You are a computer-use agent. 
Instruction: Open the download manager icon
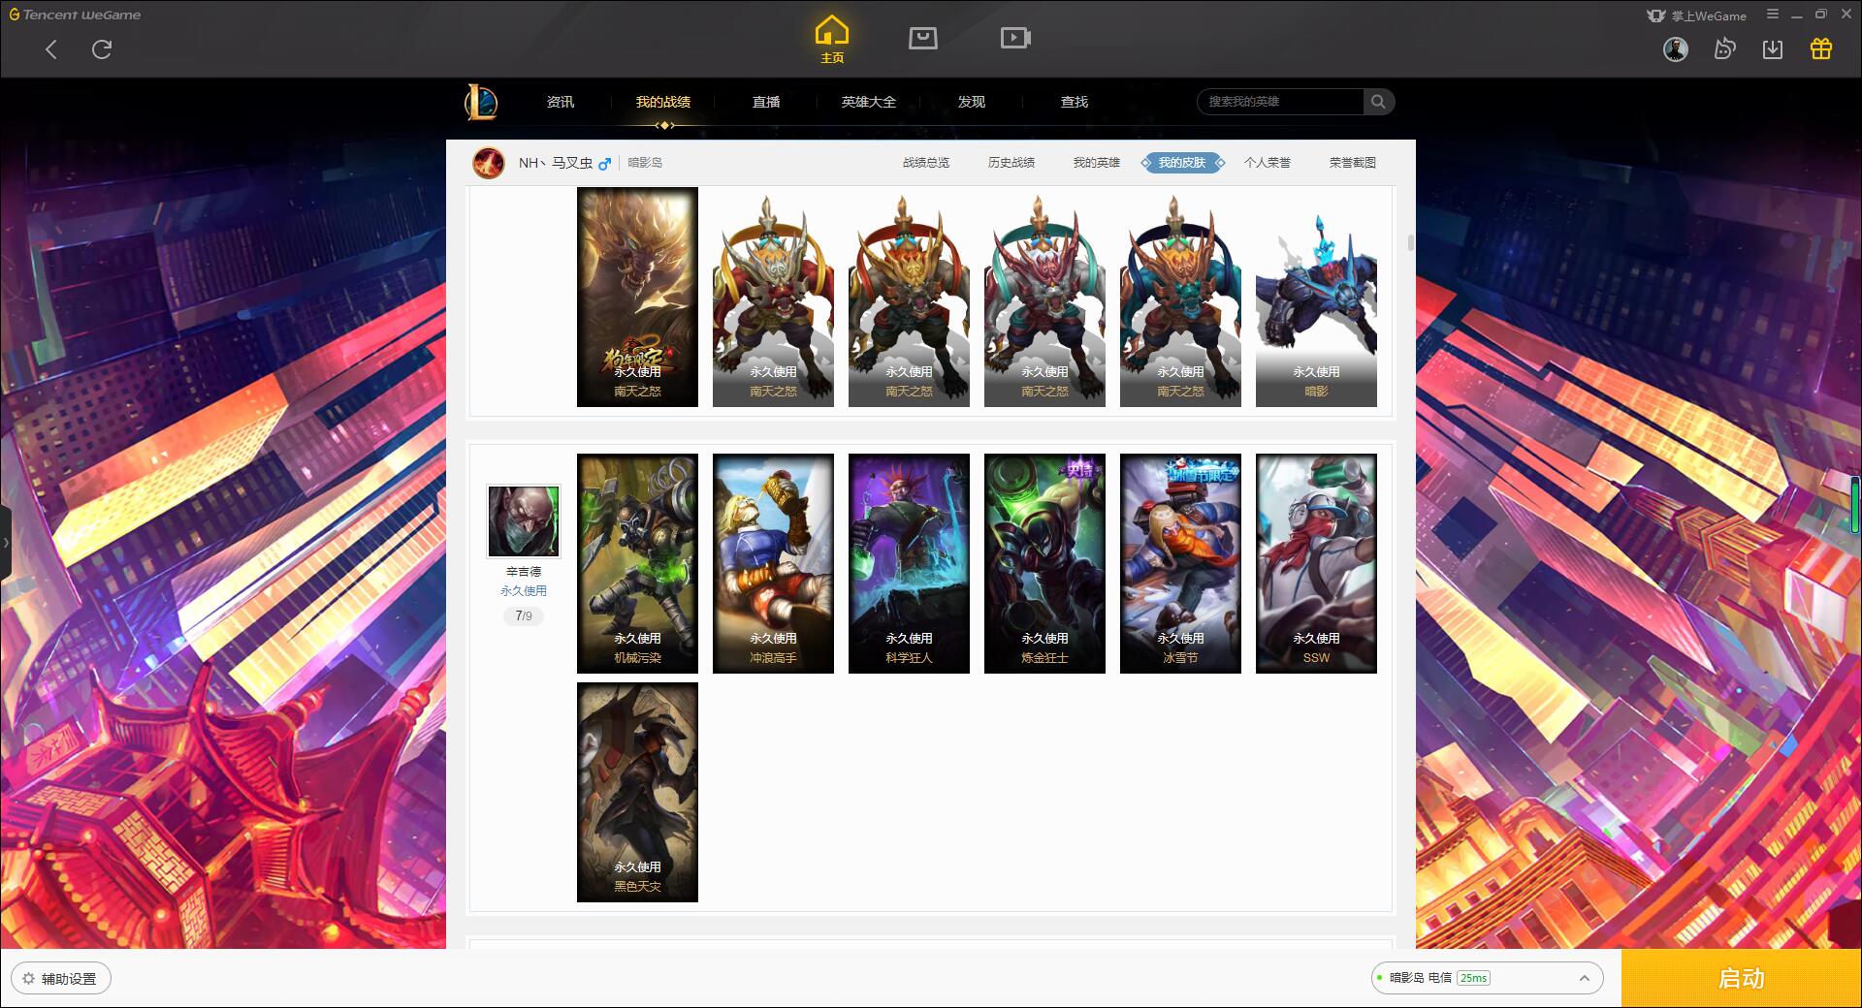point(1773,49)
